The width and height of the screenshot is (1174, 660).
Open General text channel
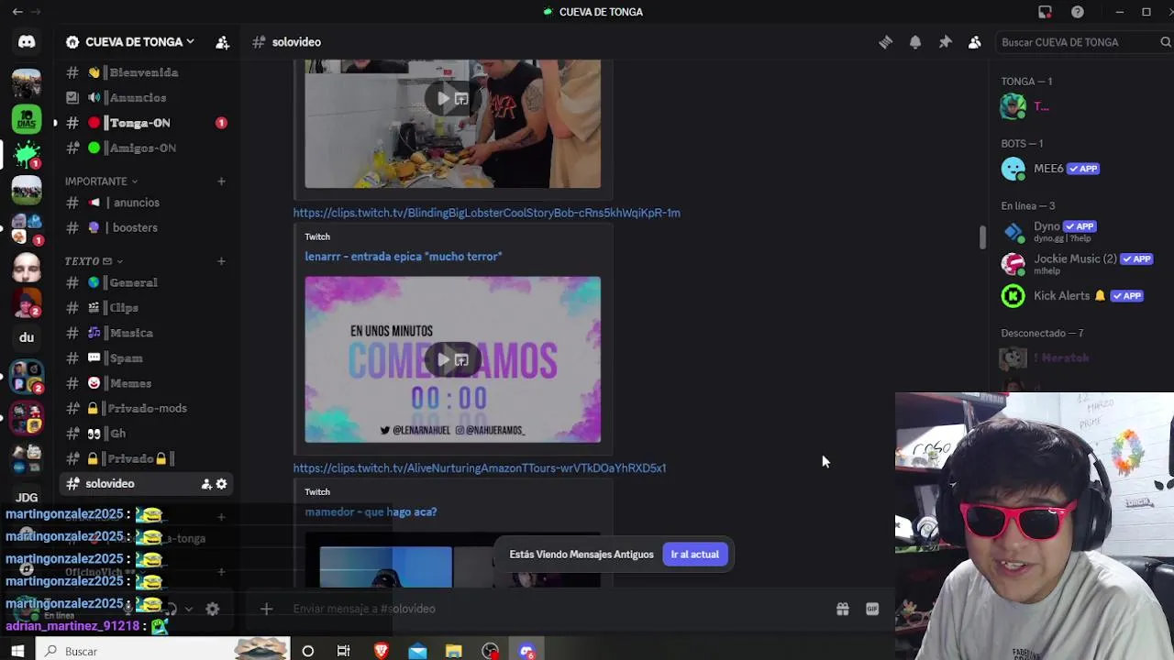[147, 283]
